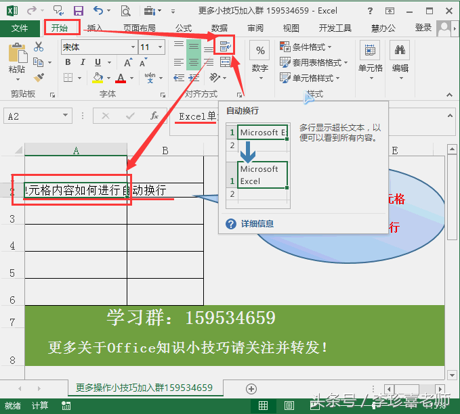Click the Increase Indent icon
The width and height of the screenshot is (460, 414).
click(194, 78)
